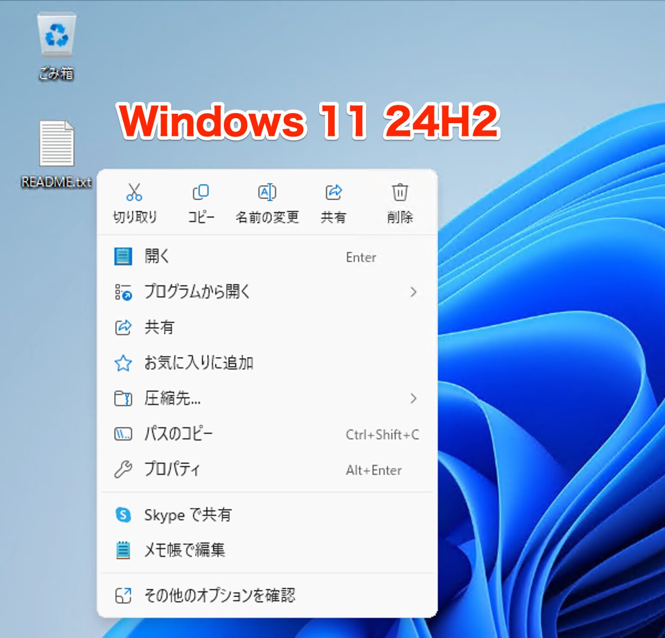Select the Rename (名前の変更) icon
The width and height of the screenshot is (665, 638).
[x=267, y=193]
